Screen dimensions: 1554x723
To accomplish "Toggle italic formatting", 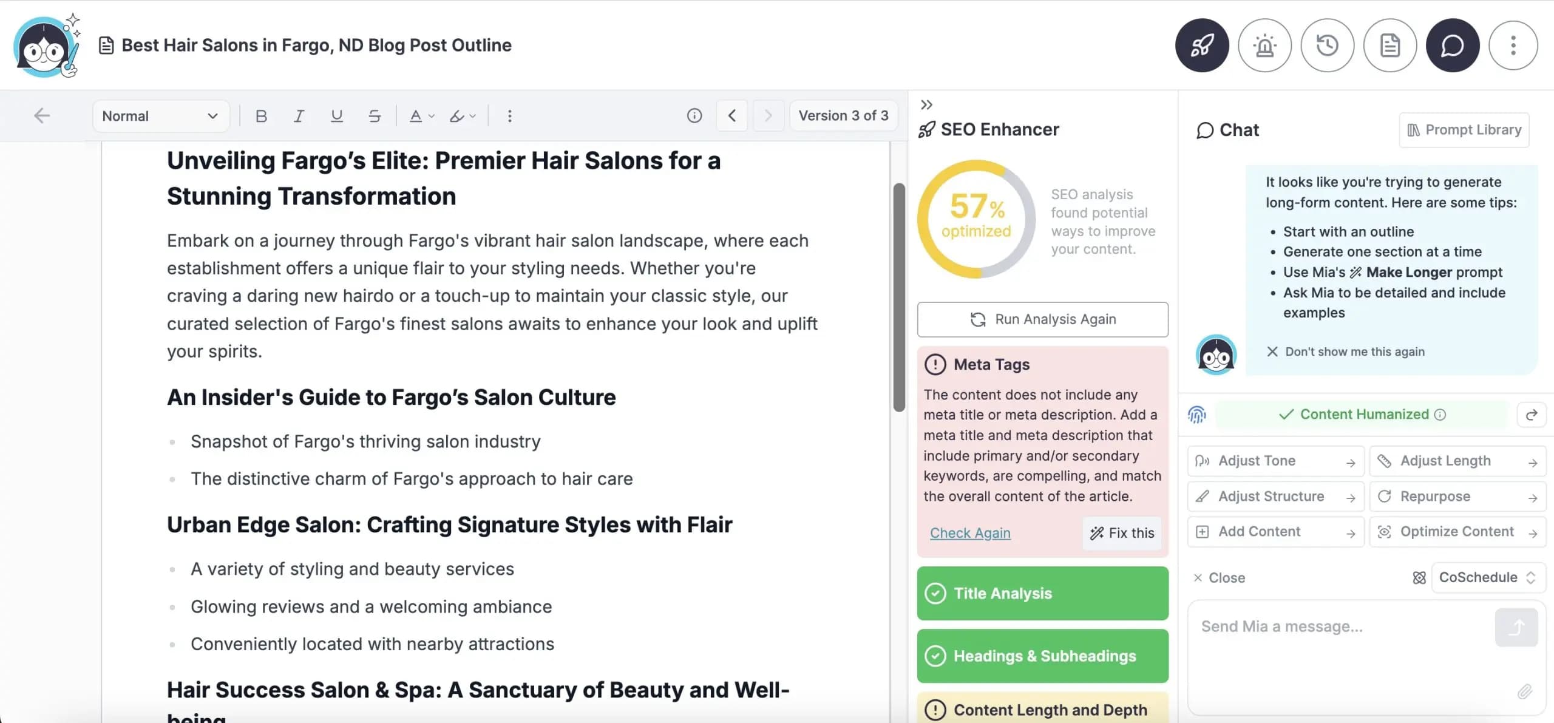I will coord(299,115).
